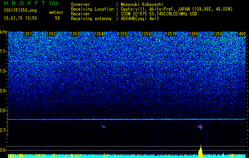
Task: Click the 1357 time marker
Action: [x=170, y=34]
